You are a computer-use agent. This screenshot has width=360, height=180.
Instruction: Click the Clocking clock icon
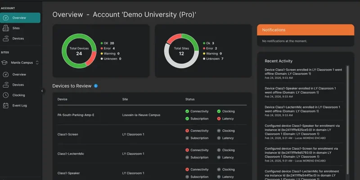click(5, 95)
